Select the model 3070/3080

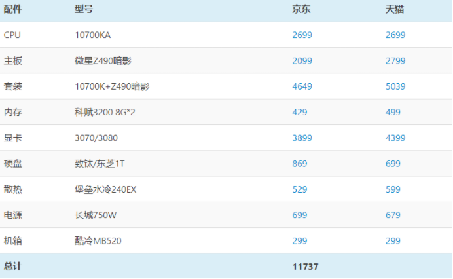click(x=96, y=138)
